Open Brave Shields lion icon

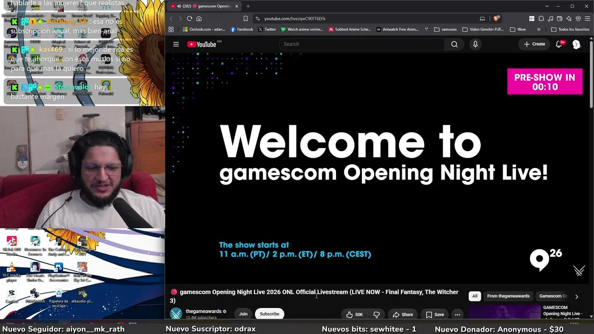pyautogui.click(x=496, y=19)
